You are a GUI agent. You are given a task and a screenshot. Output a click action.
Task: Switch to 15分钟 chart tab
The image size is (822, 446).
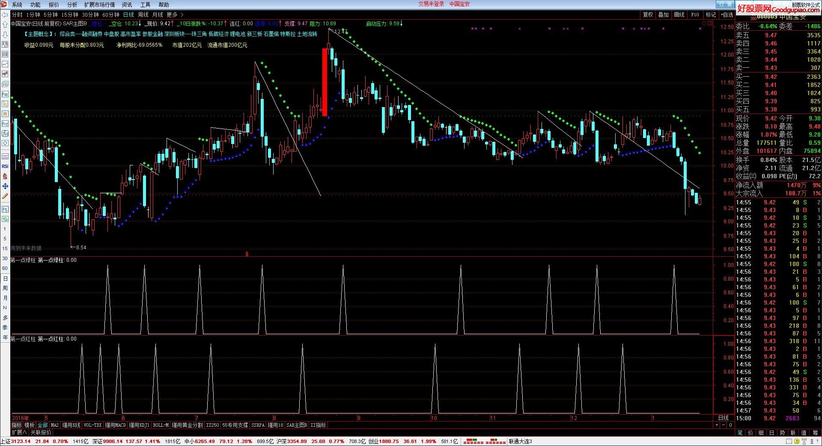point(70,15)
